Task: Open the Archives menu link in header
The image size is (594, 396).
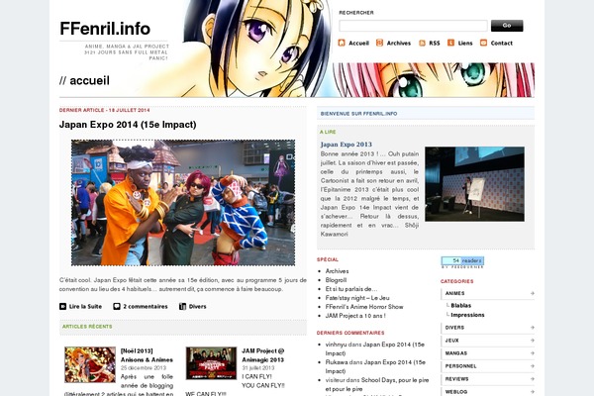Action: pos(399,44)
